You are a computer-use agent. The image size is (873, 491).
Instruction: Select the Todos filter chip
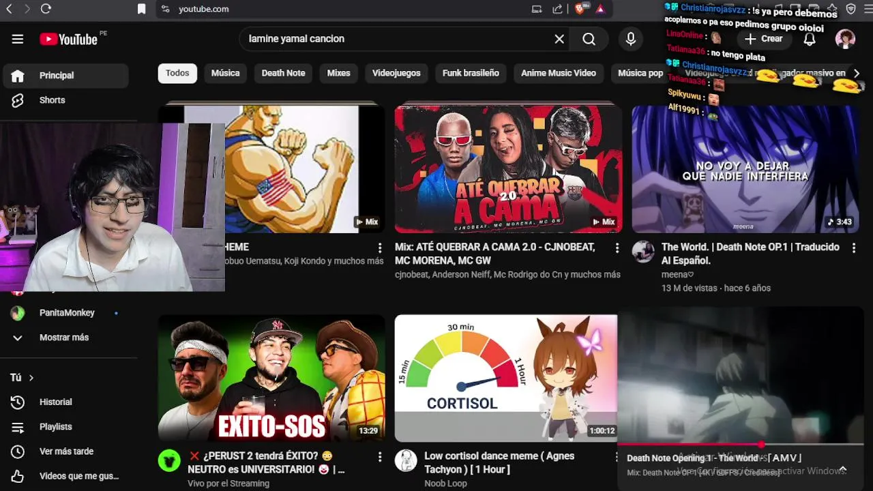point(177,73)
